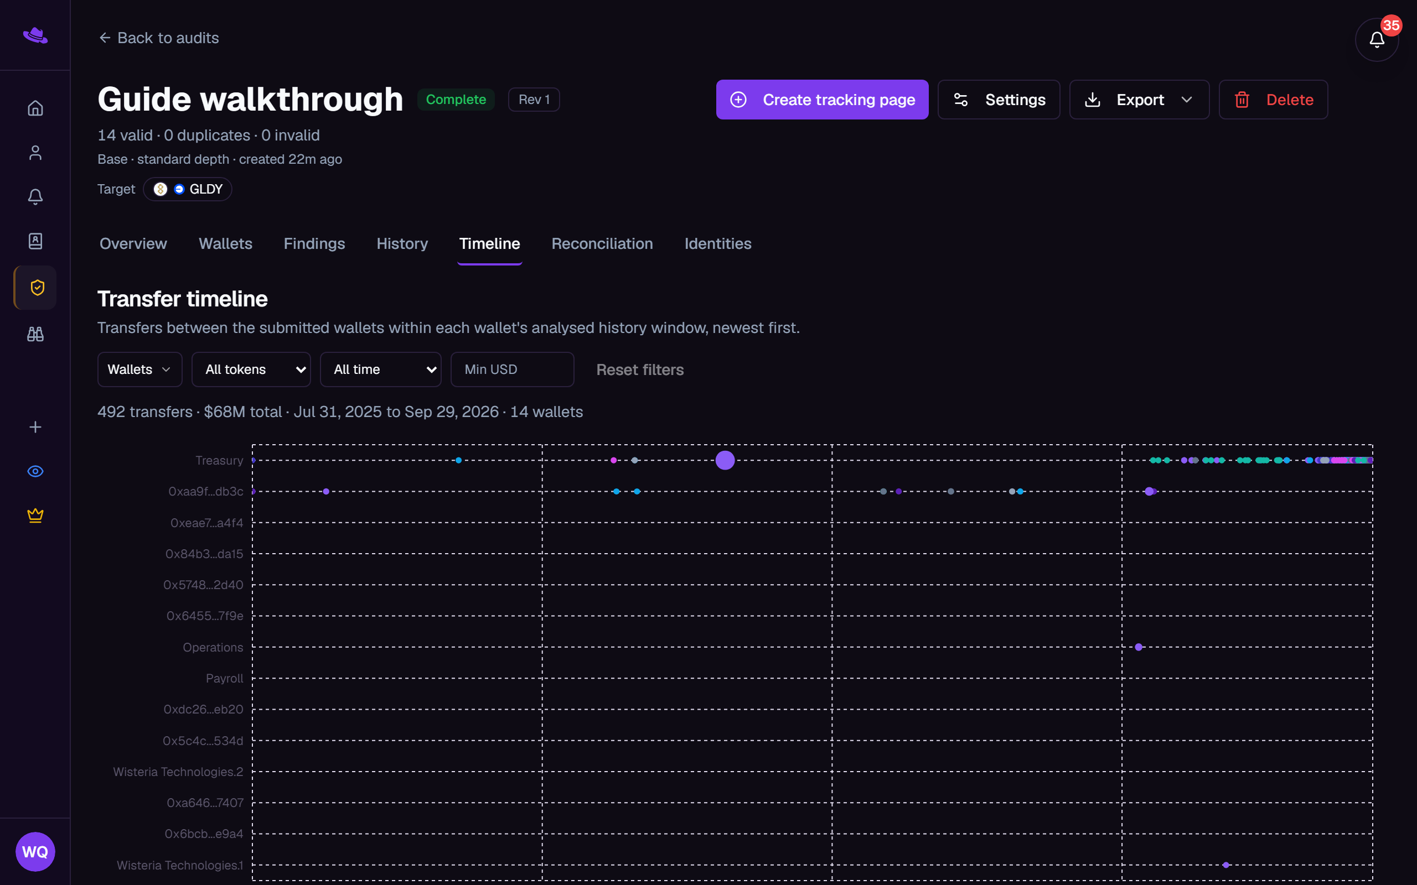The image size is (1417, 885).
Task: Click the crown premium sidebar icon
Action: tap(35, 515)
